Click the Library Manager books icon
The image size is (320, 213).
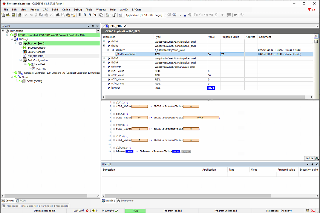click(25, 52)
